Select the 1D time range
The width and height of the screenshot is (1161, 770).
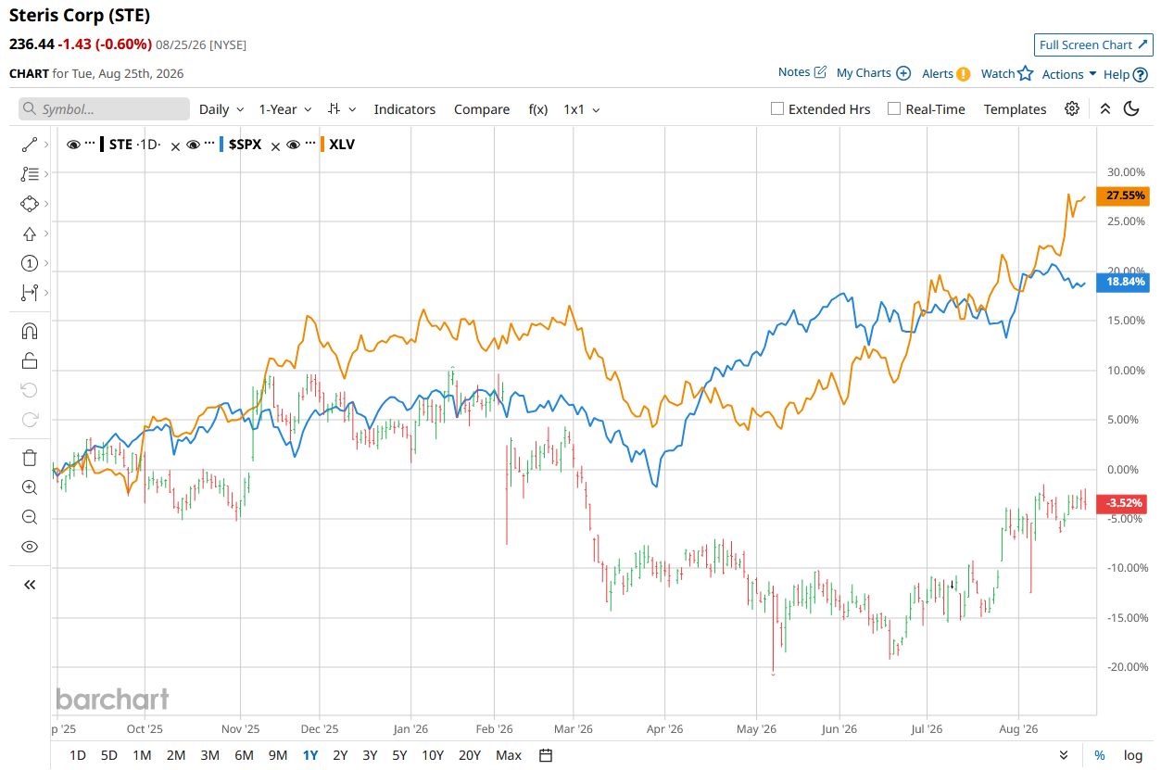pyautogui.click(x=78, y=755)
